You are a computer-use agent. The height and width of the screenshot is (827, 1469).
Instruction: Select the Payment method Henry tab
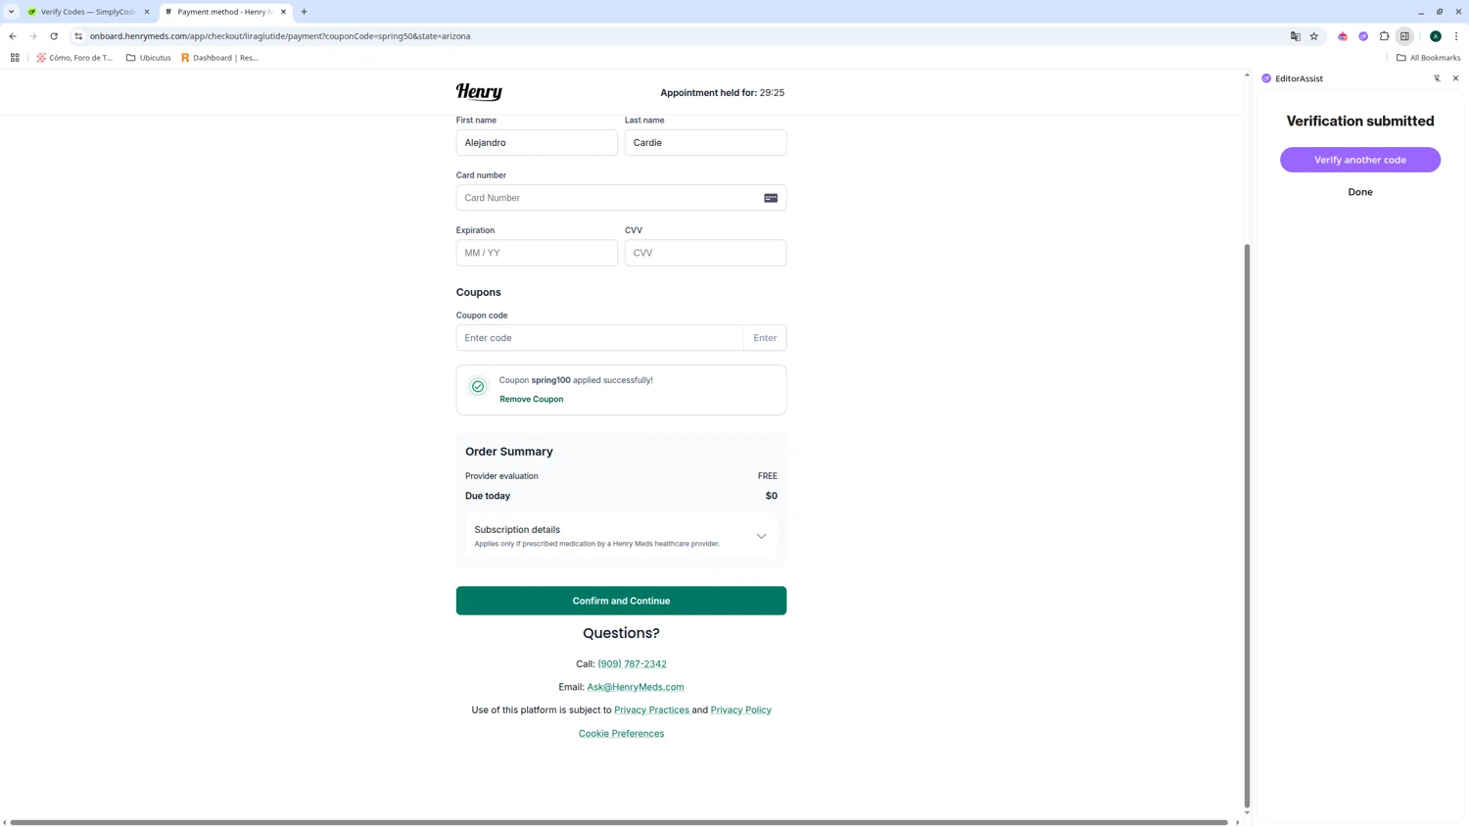(x=224, y=12)
